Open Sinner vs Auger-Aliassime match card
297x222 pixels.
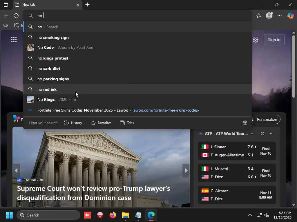point(237,151)
